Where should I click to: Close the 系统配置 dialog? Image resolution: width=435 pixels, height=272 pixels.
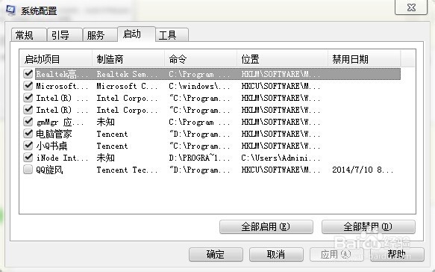coord(411,7)
